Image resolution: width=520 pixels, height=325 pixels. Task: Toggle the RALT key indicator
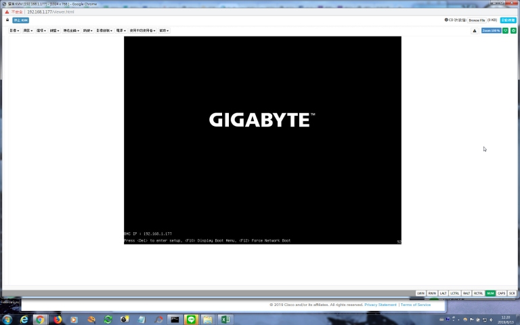[x=467, y=293]
